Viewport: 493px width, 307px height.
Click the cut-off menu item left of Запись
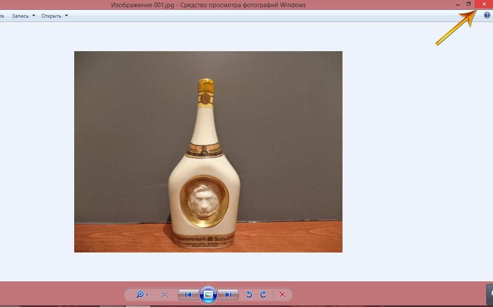(x=2, y=16)
